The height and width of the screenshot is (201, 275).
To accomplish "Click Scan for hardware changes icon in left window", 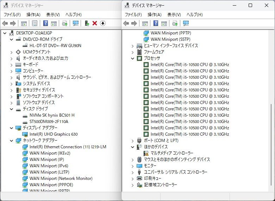I will [76, 23].
